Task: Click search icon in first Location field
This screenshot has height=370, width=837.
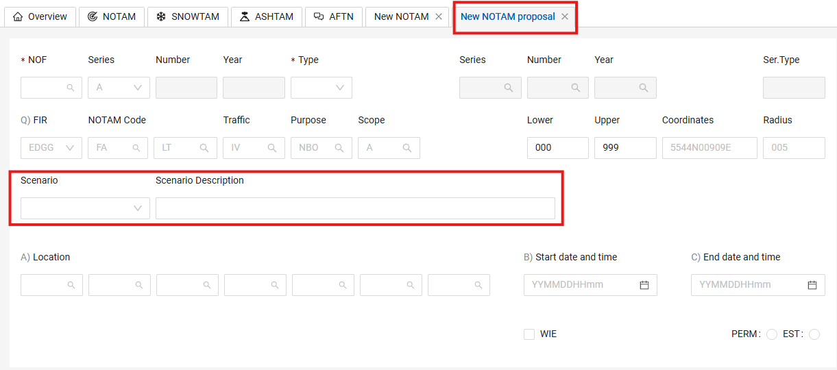Action: 71,285
